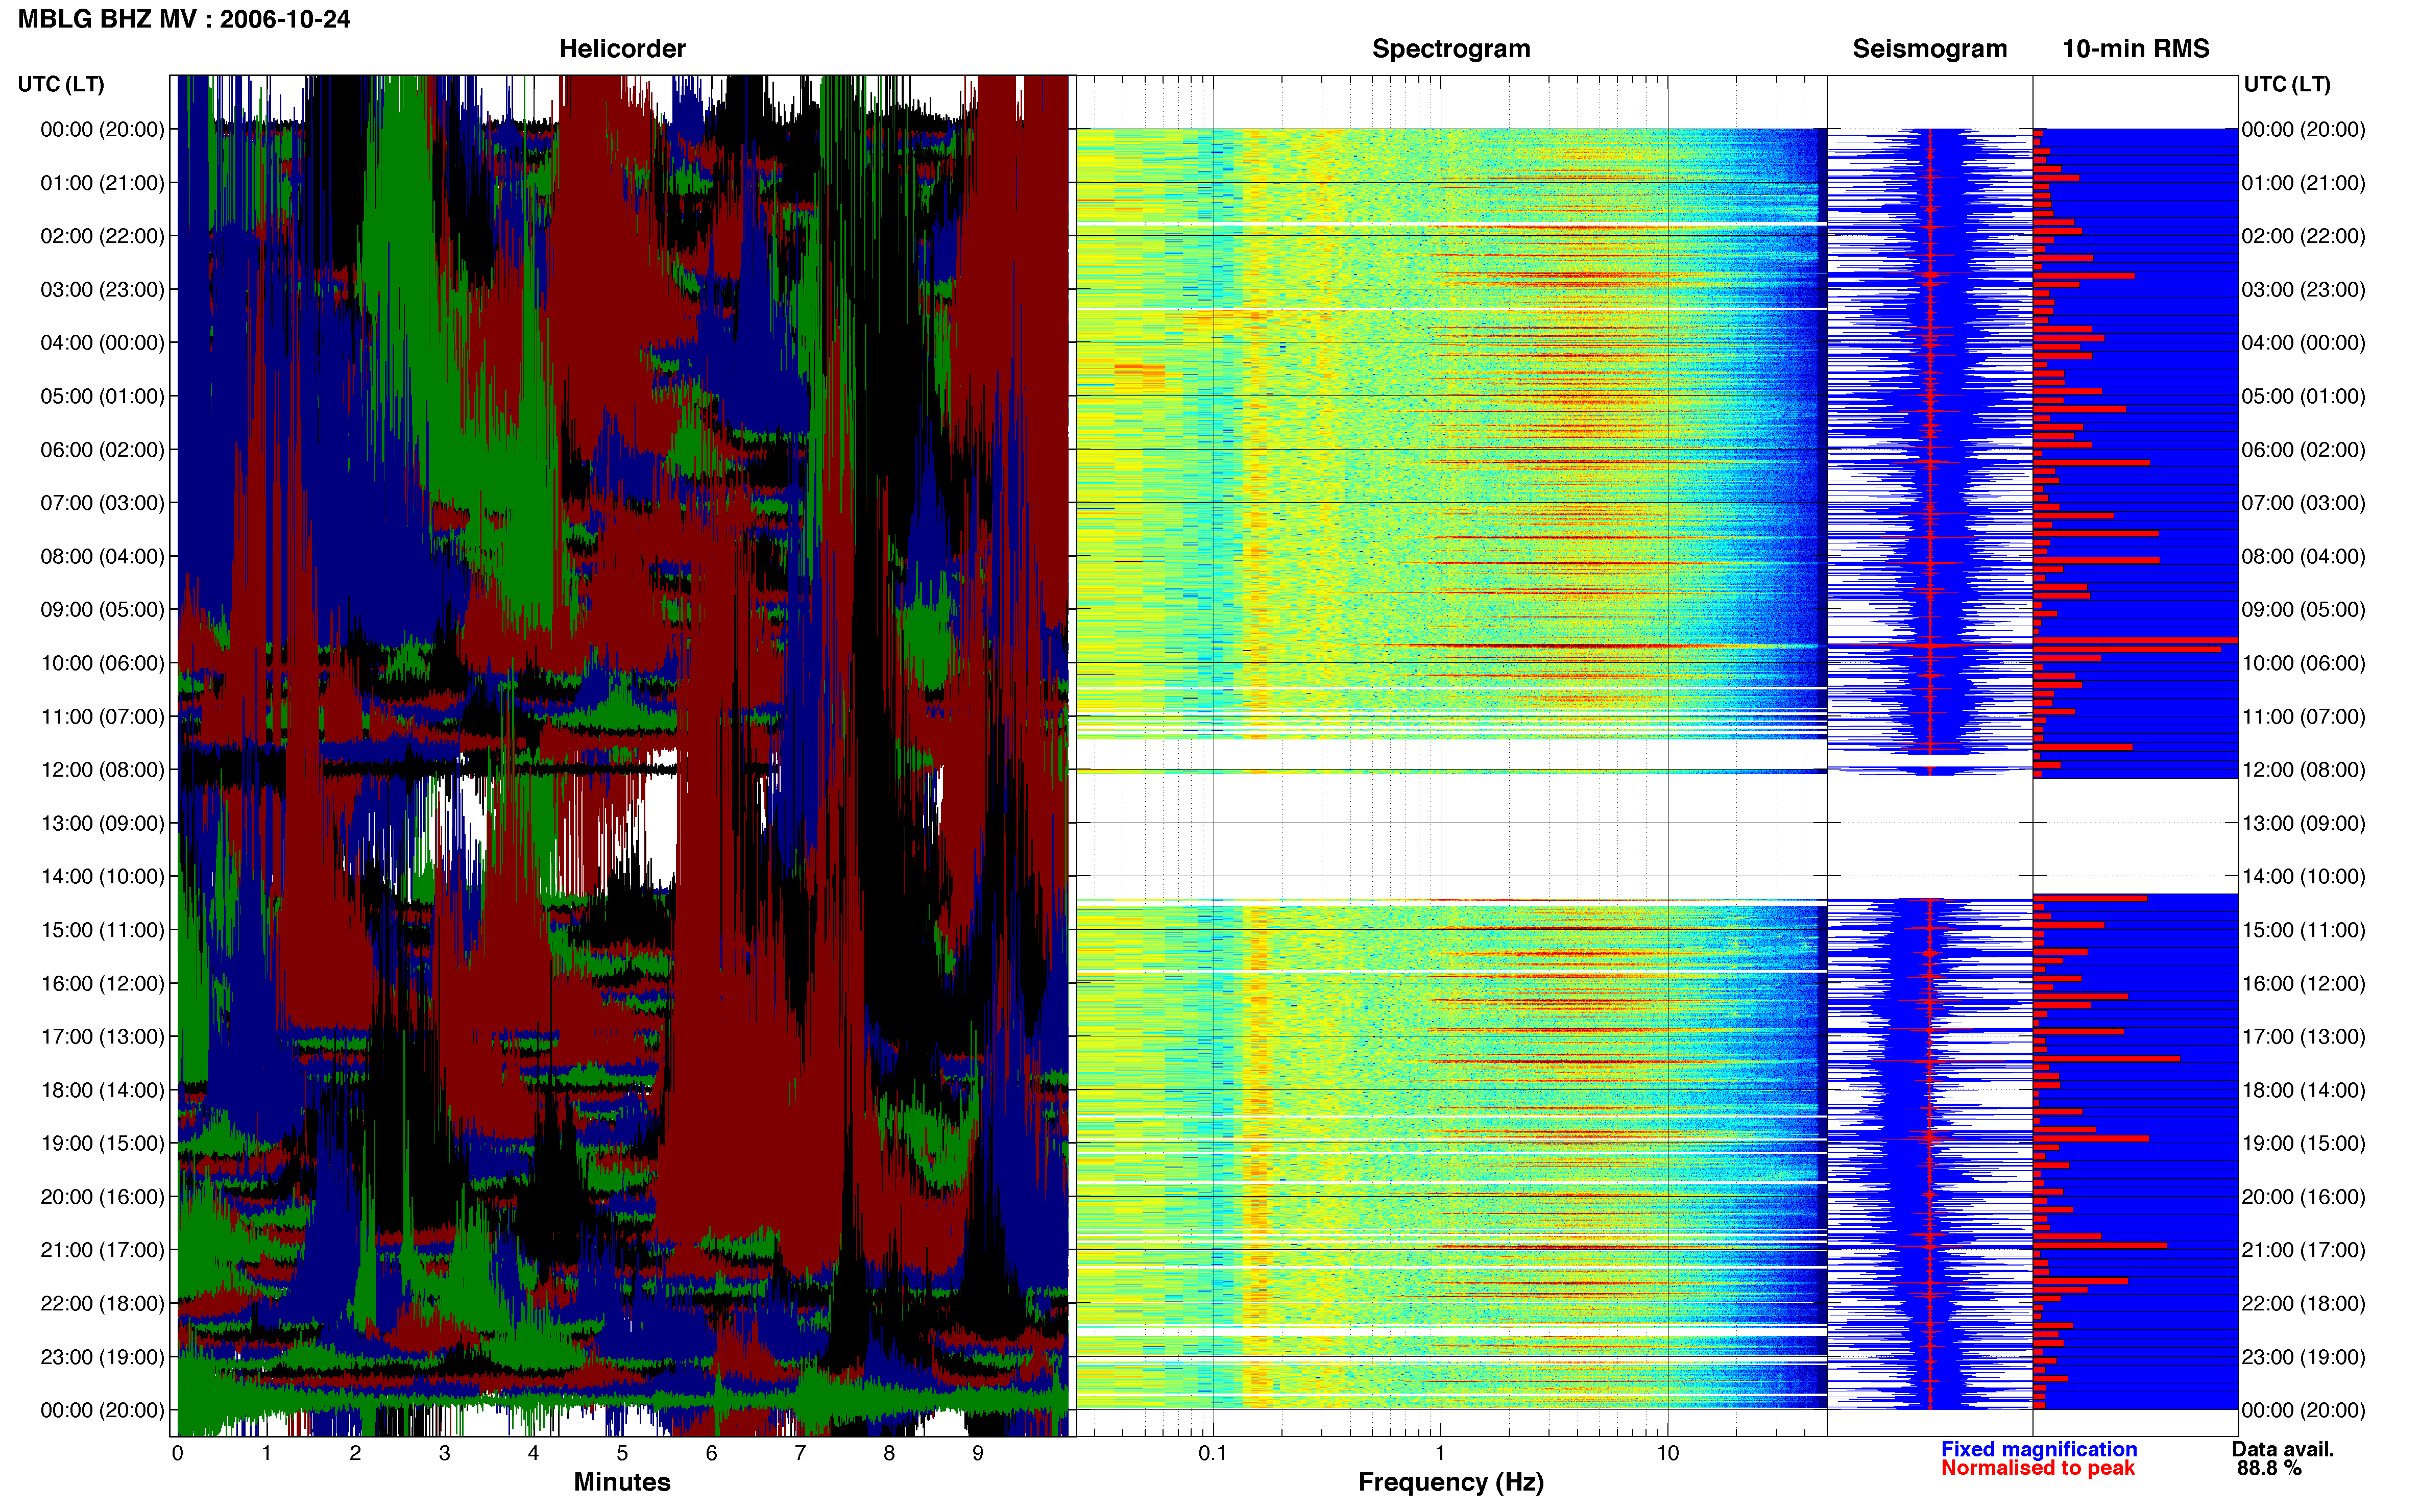
Task: Select the Helicorder panel heading
Action: [621, 49]
